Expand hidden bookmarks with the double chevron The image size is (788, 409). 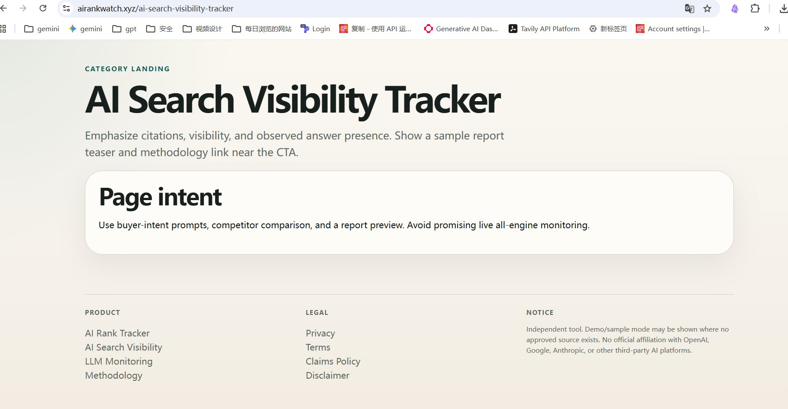click(767, 29)
